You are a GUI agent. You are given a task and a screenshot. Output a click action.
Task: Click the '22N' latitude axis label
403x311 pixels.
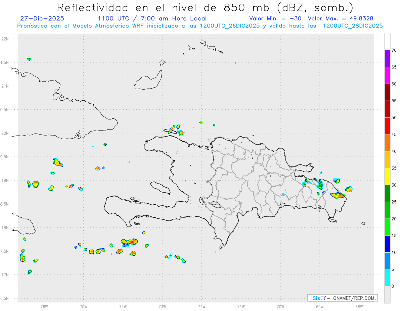[x=6, y=39]
